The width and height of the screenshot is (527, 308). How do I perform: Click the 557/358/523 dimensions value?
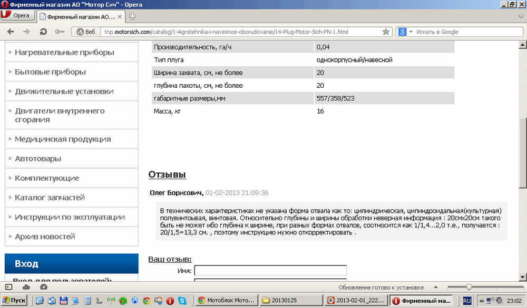[x=335, y=98]
